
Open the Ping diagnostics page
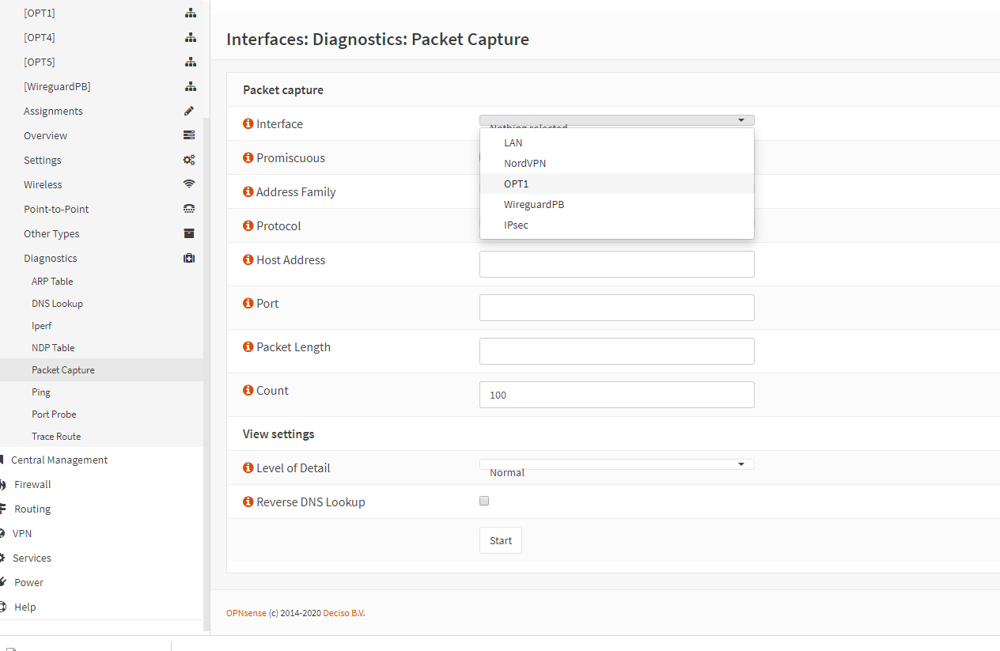point(41,392)
